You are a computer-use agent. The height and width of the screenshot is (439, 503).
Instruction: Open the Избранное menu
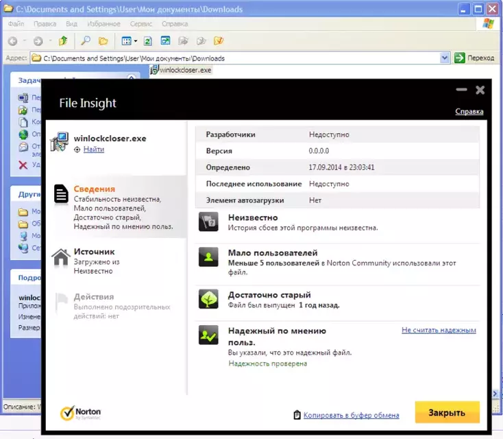click(103, 24)
